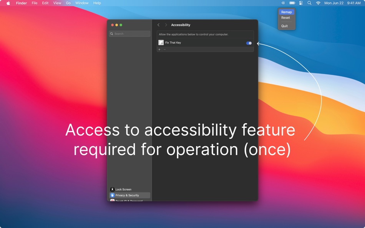Screen dimensions: 365x228
Task: Click the add application plus button
Action: click(159, 49)
